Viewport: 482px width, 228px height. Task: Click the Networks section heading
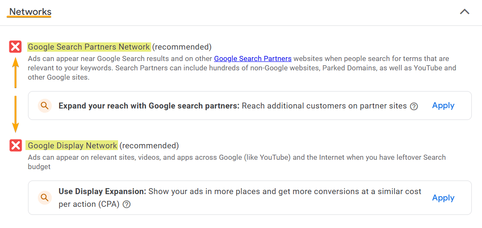pyautogui.click(x=30, y=12)
